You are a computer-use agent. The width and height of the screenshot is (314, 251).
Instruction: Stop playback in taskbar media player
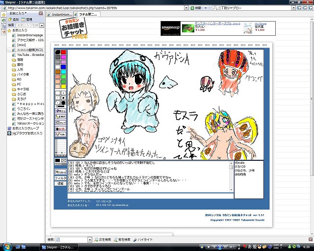209,247
